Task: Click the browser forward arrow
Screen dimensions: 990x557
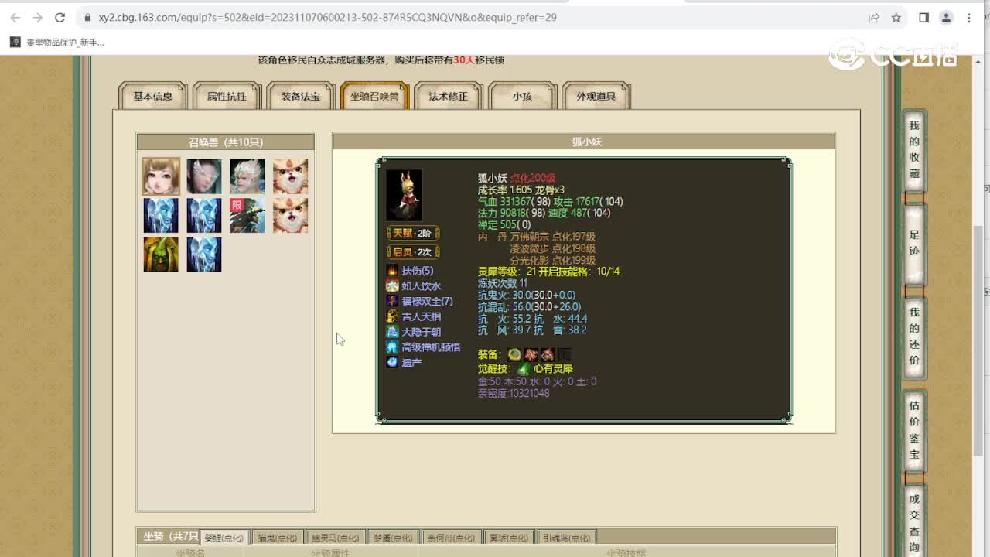Action: coord(37,17)
